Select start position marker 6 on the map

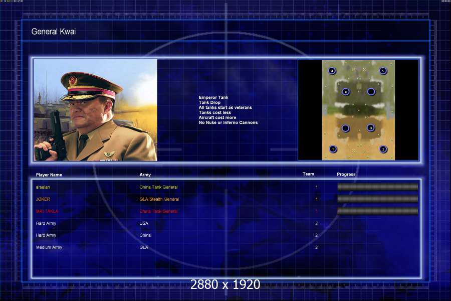(346, 92)
